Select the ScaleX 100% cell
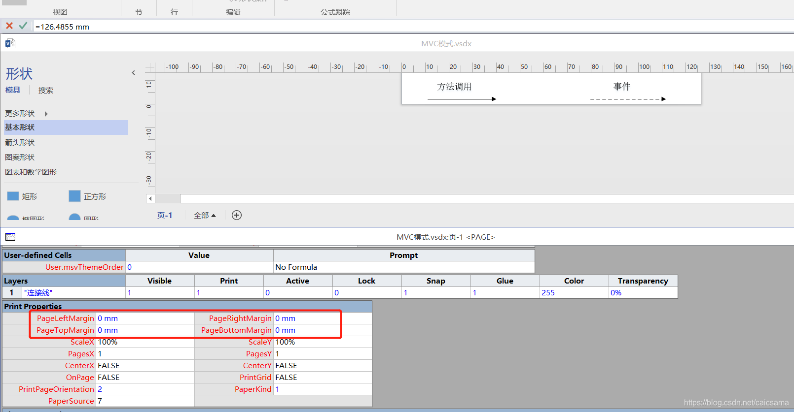Viewport: 794px width, 412px height. [x=145, y=342]
